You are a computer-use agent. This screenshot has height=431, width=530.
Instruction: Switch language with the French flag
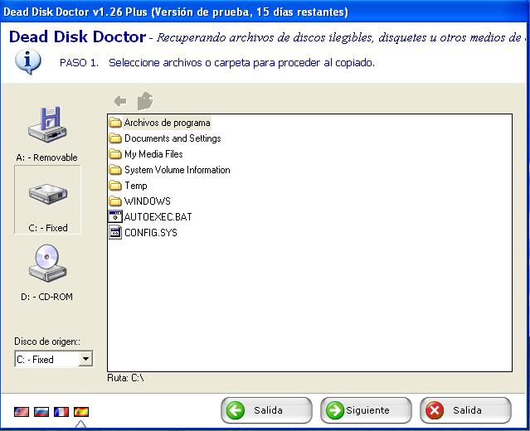(61, 411)
